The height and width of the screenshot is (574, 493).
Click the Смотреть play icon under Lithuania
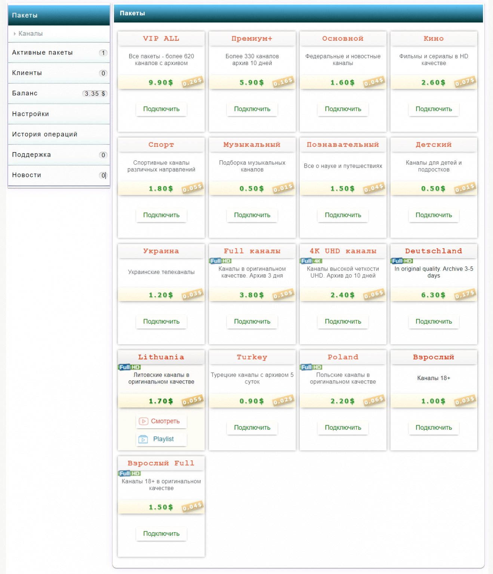click(x=143, y=421)
